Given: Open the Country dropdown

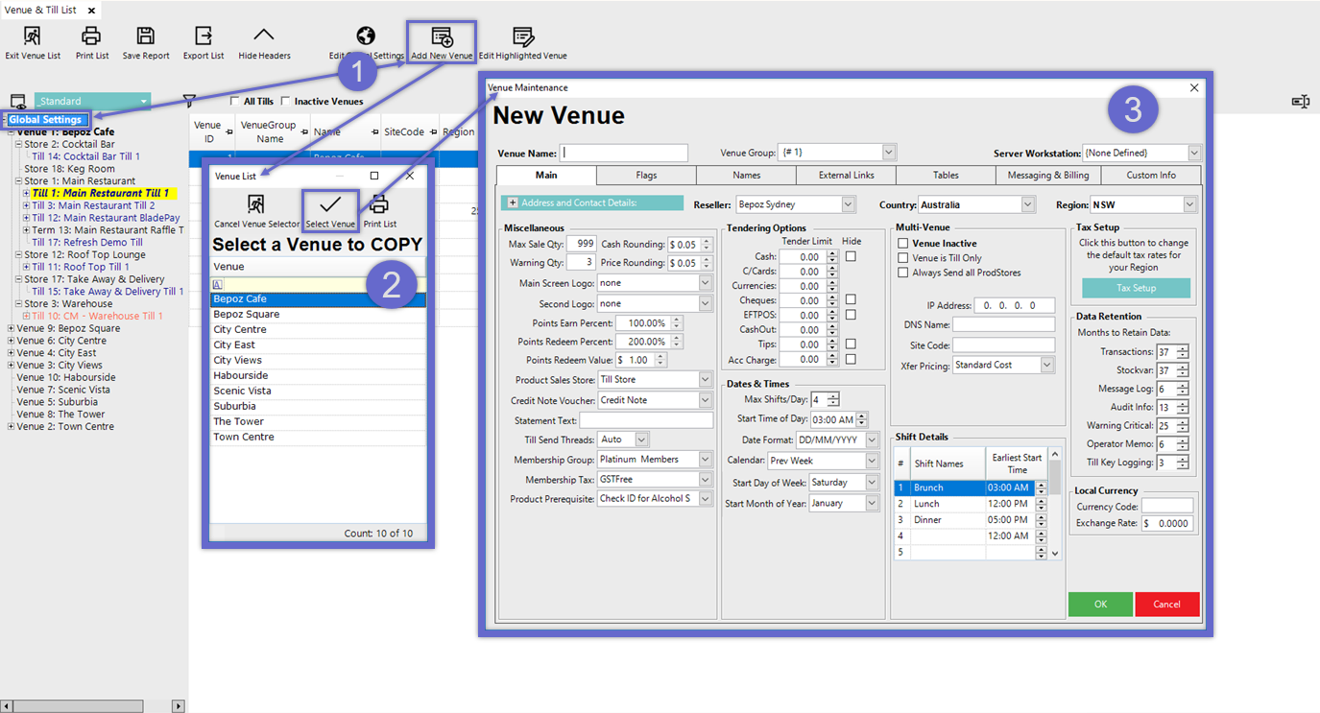Looking at the screenshot, I should [1028, 204].
